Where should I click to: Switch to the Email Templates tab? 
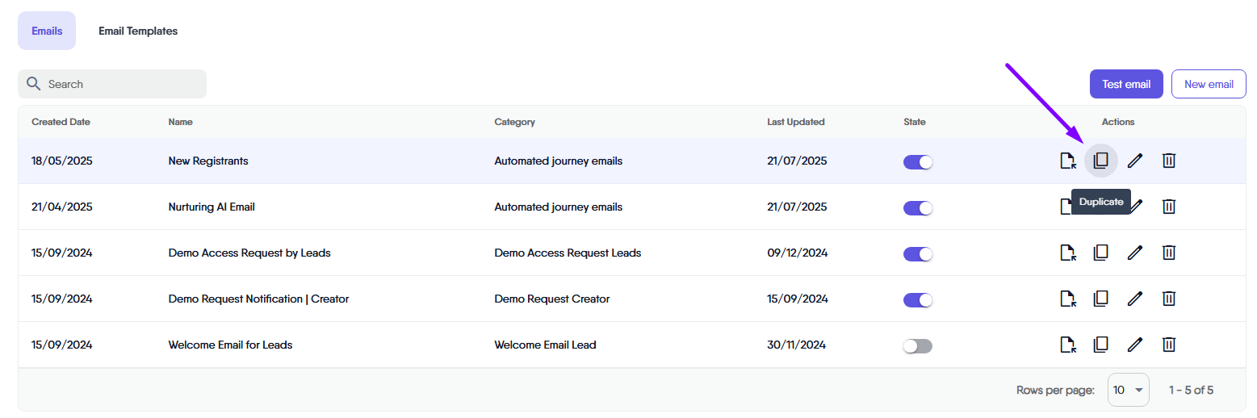(138, 31)
